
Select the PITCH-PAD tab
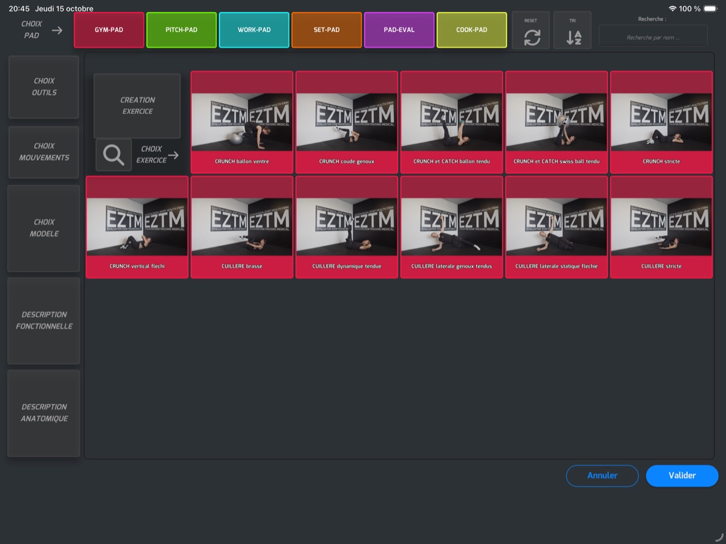tap(181, 30)
